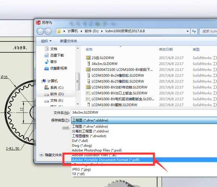Click the Forward navigation arrow button

coord(48,31)
